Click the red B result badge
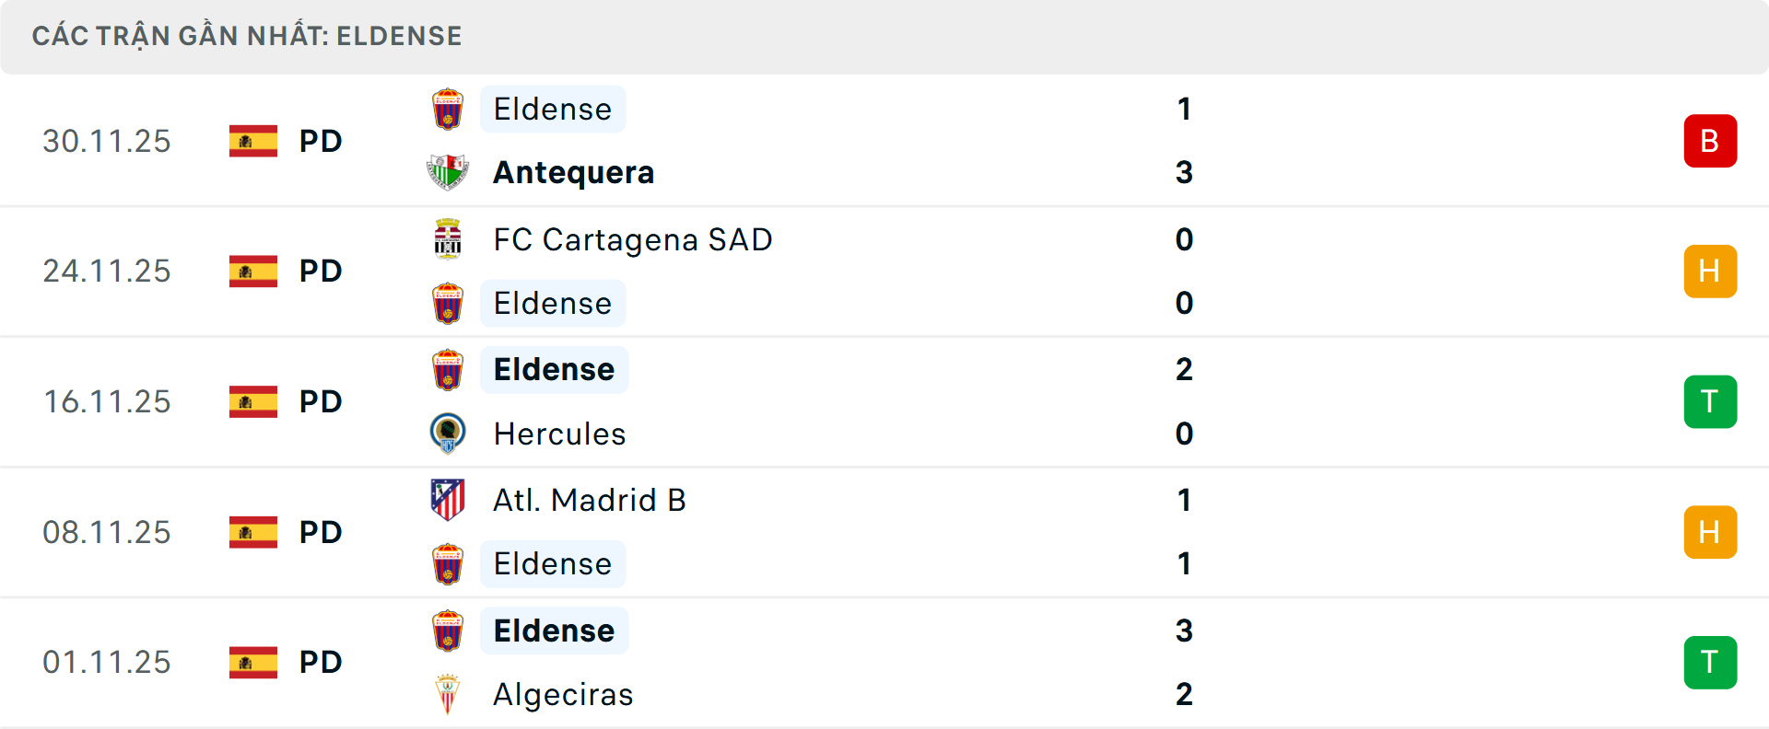Screen dimensions: 1769x729 1710,141
